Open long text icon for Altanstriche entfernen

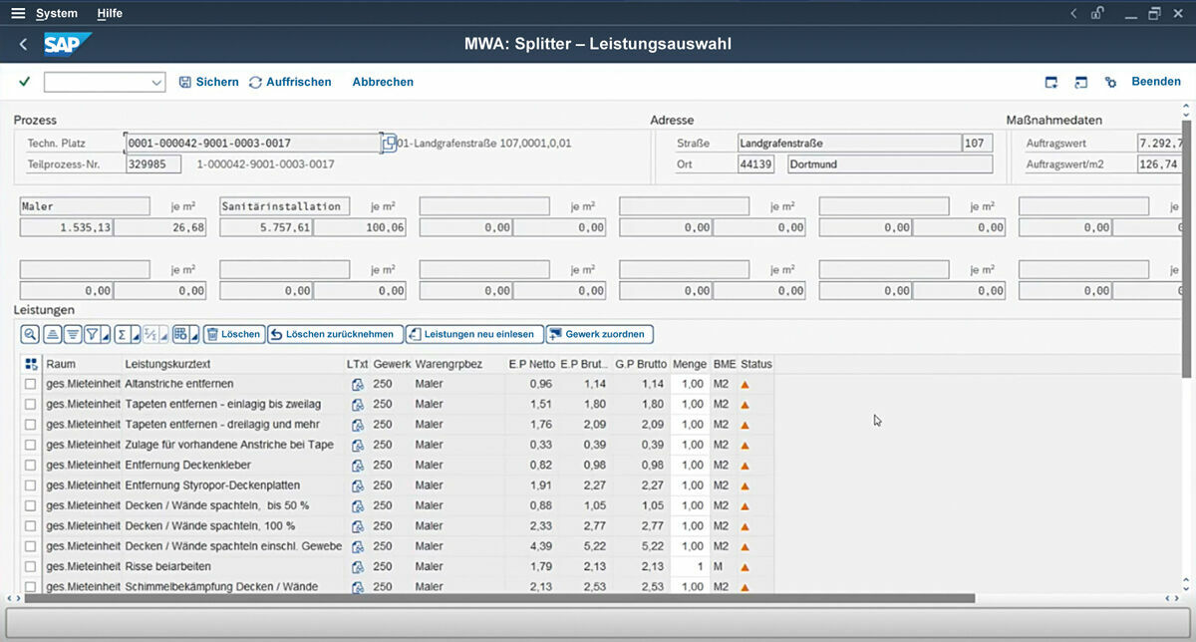point(357,384)
